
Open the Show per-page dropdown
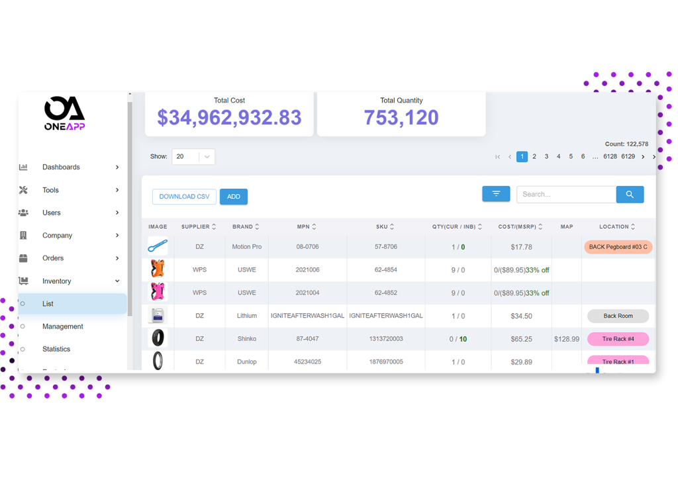point(193,156)
